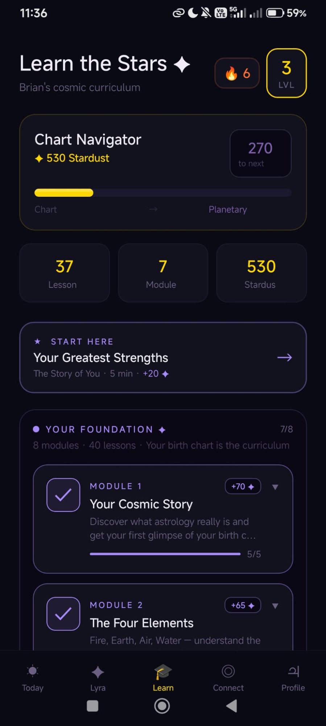Tap the level 3 LVL badge
Image resolution: width=326 pixels, height=726 pixels.
[286, 73]
